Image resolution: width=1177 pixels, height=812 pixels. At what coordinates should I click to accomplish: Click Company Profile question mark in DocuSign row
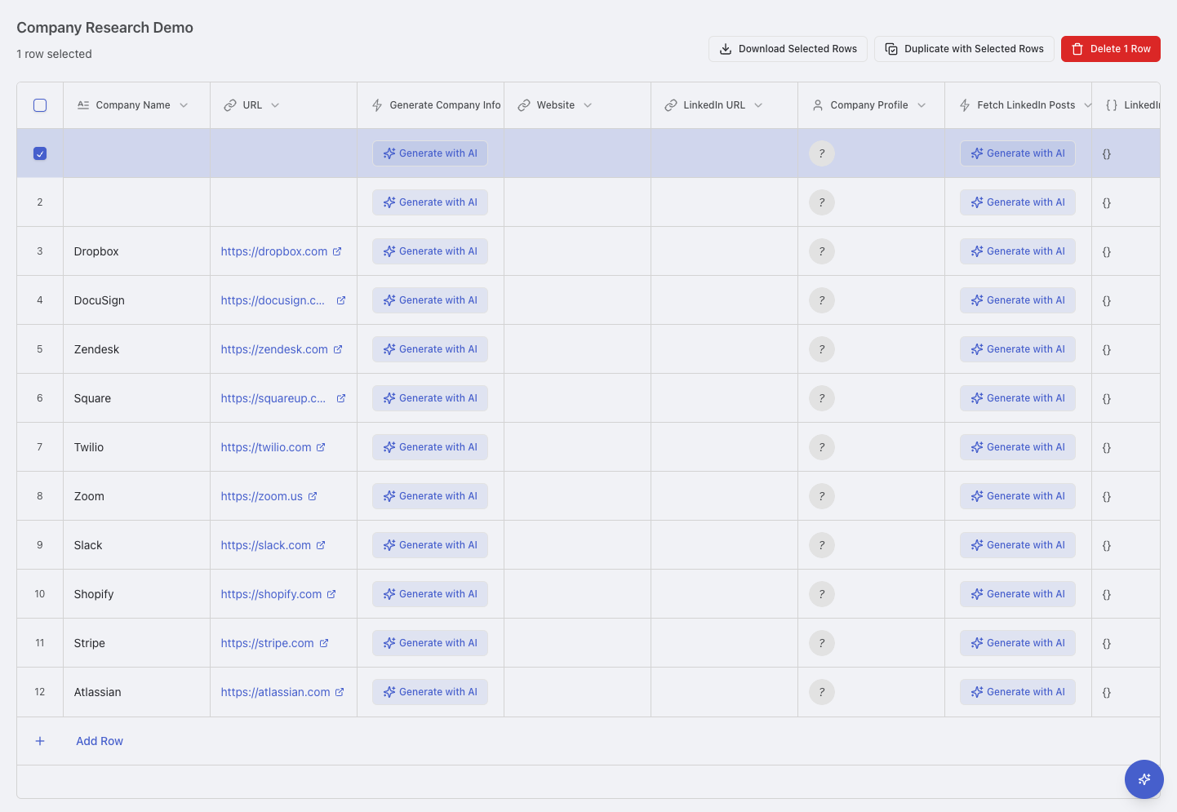click(822, 300)
